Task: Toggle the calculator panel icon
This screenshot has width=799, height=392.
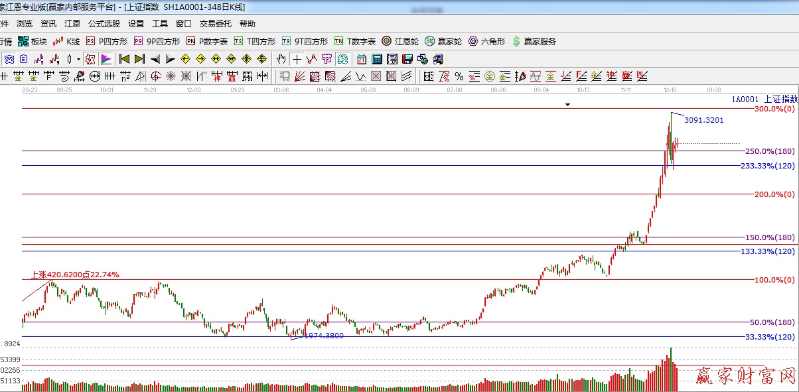Action: click(376, 58)
